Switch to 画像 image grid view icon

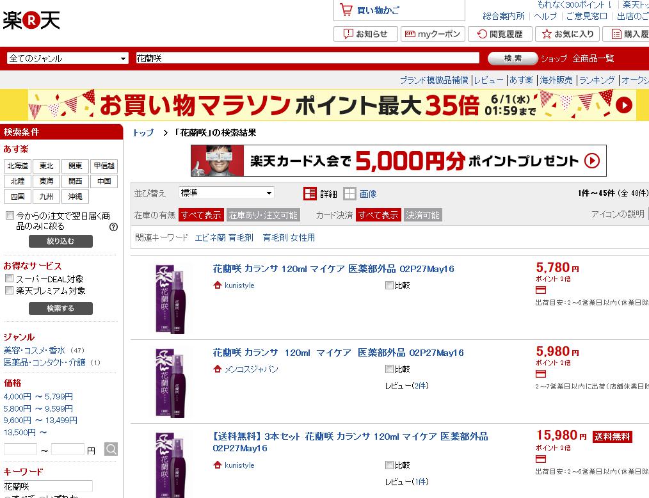[x=349, y=193]
